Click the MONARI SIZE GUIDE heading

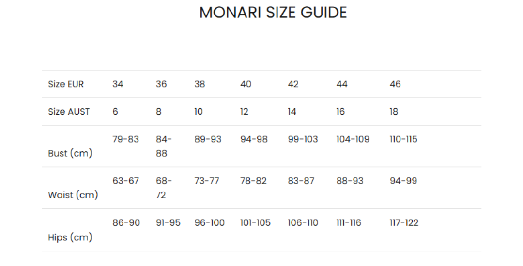273,13
